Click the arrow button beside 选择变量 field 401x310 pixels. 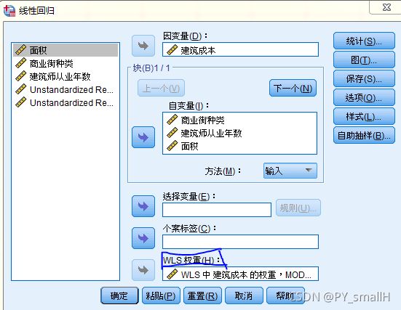(x=143, y=206)
